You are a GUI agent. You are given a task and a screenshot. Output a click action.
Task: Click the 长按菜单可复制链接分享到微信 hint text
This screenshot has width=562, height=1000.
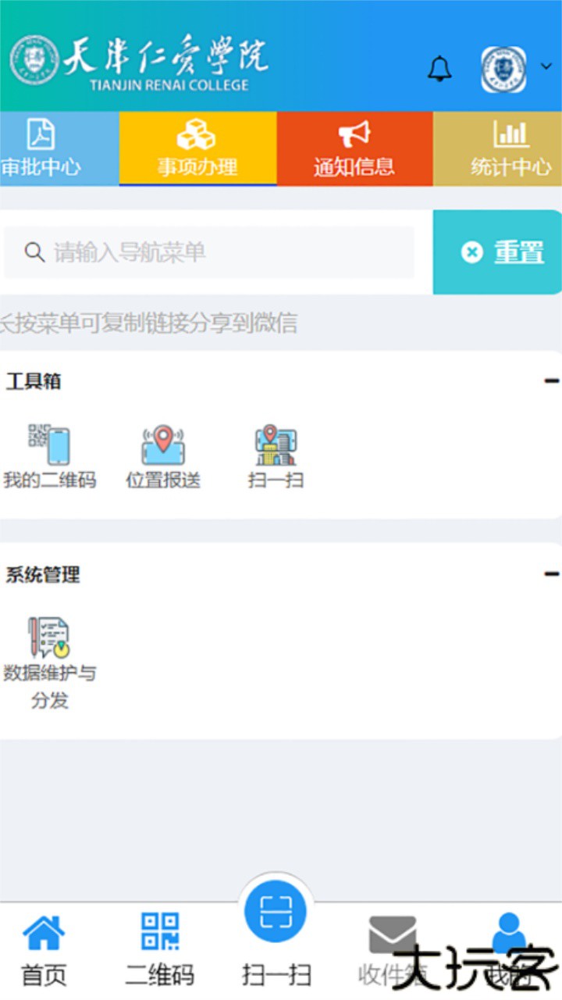(x=148, y=323)
